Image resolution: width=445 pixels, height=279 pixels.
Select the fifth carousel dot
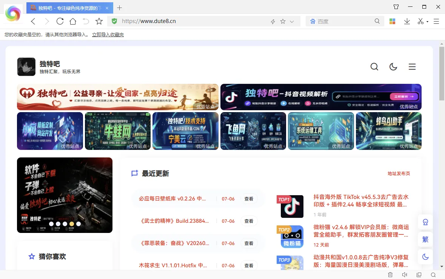79,224
